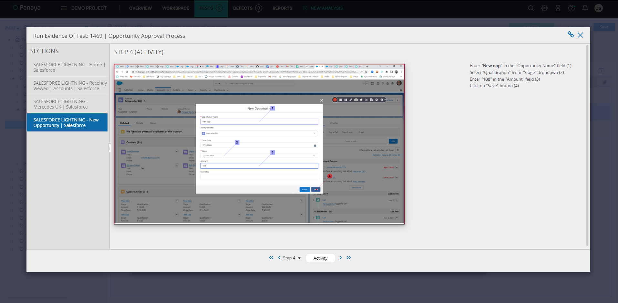Click the sections panel splitter handle
This screenshot has width=618, height=303.
tap(110, 148)
